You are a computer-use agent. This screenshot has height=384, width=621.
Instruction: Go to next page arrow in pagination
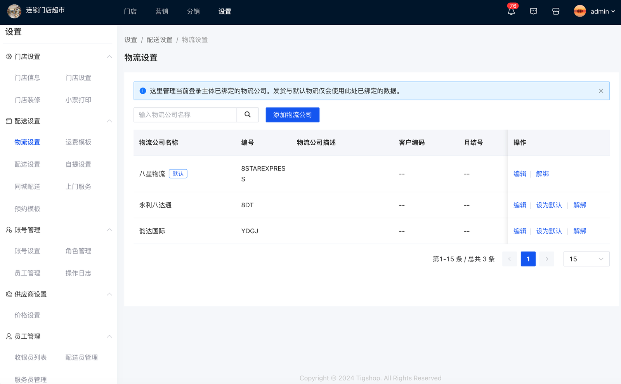pos(546,259)
